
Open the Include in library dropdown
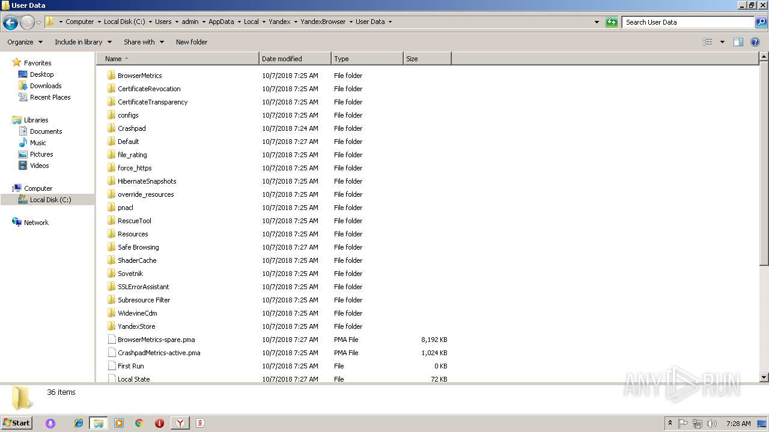(83, 42)
